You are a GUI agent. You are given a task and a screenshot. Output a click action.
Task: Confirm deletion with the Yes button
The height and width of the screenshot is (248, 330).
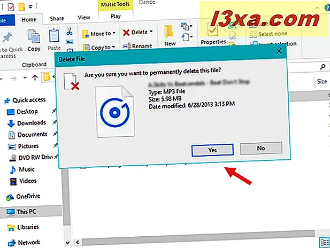(212, 150)
